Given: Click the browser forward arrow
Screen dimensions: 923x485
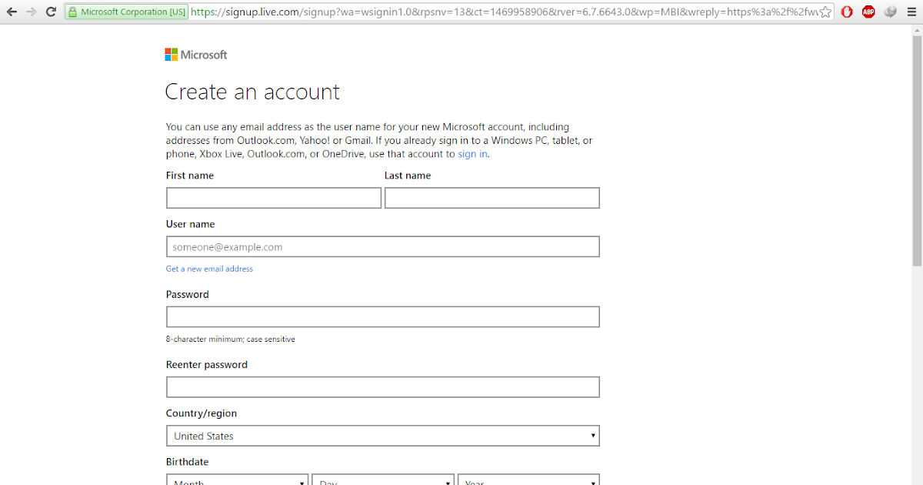Looking at the screenshot, I should 31,12.
